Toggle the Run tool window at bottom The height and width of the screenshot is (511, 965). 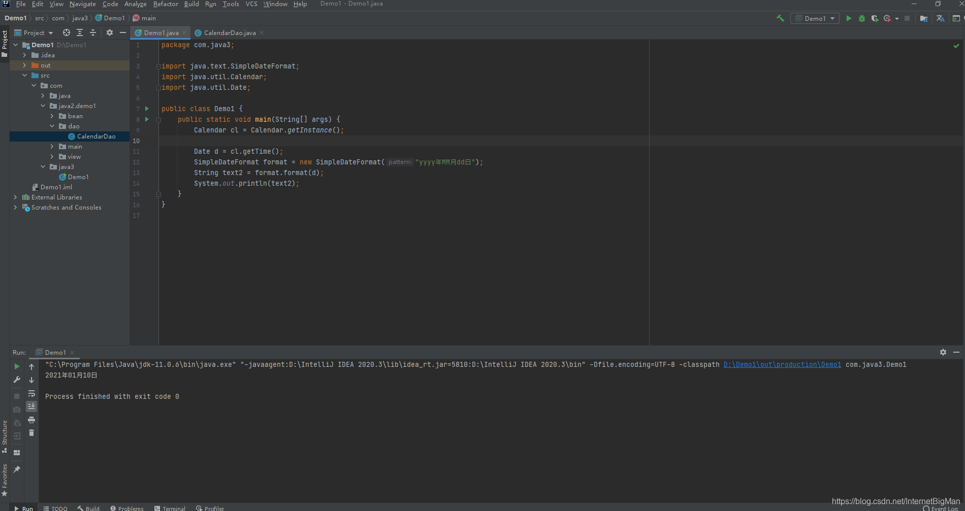coord(23,508)
